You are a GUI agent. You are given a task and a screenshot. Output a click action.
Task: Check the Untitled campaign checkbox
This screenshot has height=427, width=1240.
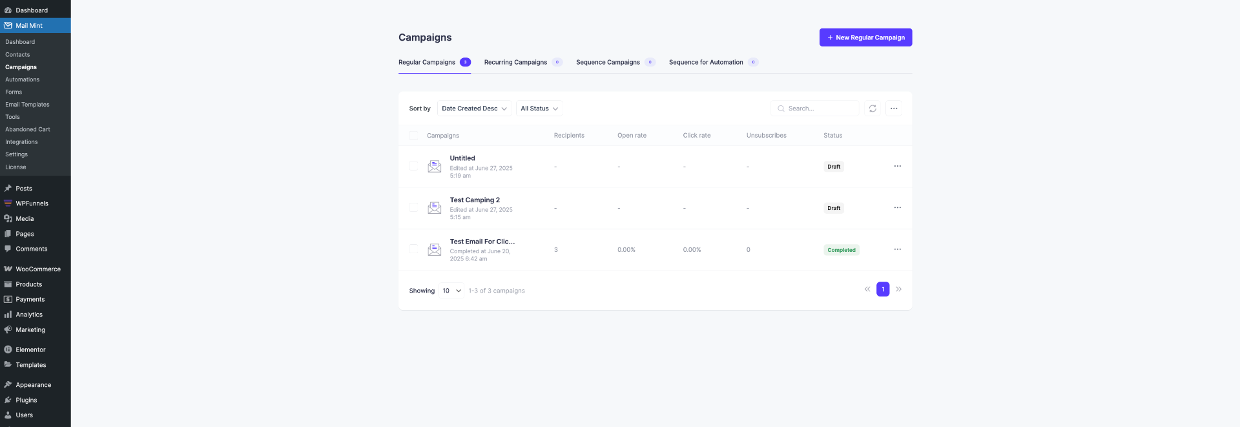[x=413, y=166]
